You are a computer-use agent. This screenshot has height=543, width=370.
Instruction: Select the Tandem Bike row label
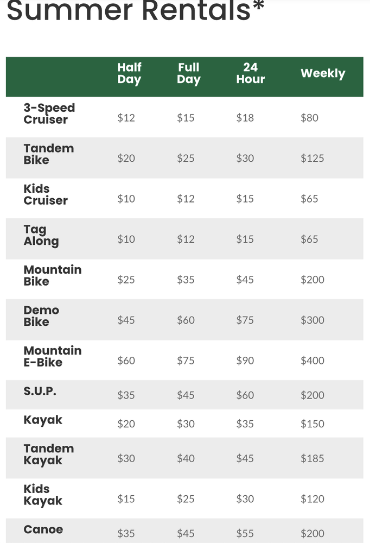pos(49,154)
